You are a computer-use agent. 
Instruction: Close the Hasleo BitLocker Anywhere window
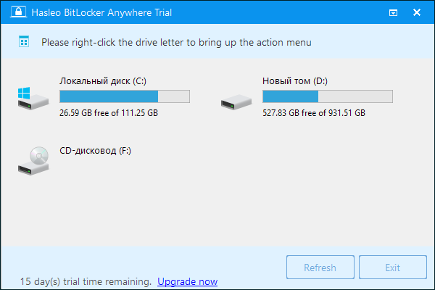pyautogui.click(x=417, y=12)
